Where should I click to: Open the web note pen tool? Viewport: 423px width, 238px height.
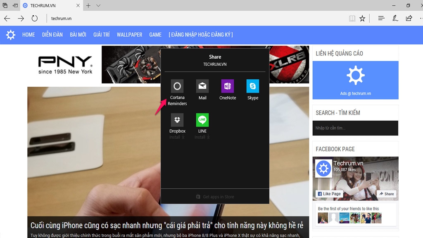[395, 18]
